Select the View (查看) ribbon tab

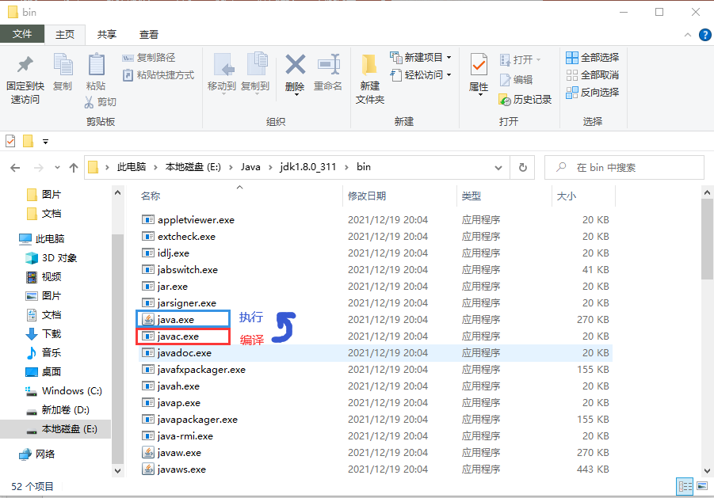[x=148, y=35]
